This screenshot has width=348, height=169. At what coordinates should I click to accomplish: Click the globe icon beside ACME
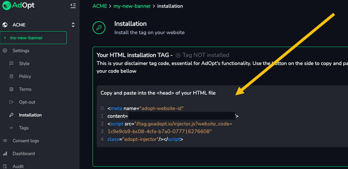(x=5, y=25)
